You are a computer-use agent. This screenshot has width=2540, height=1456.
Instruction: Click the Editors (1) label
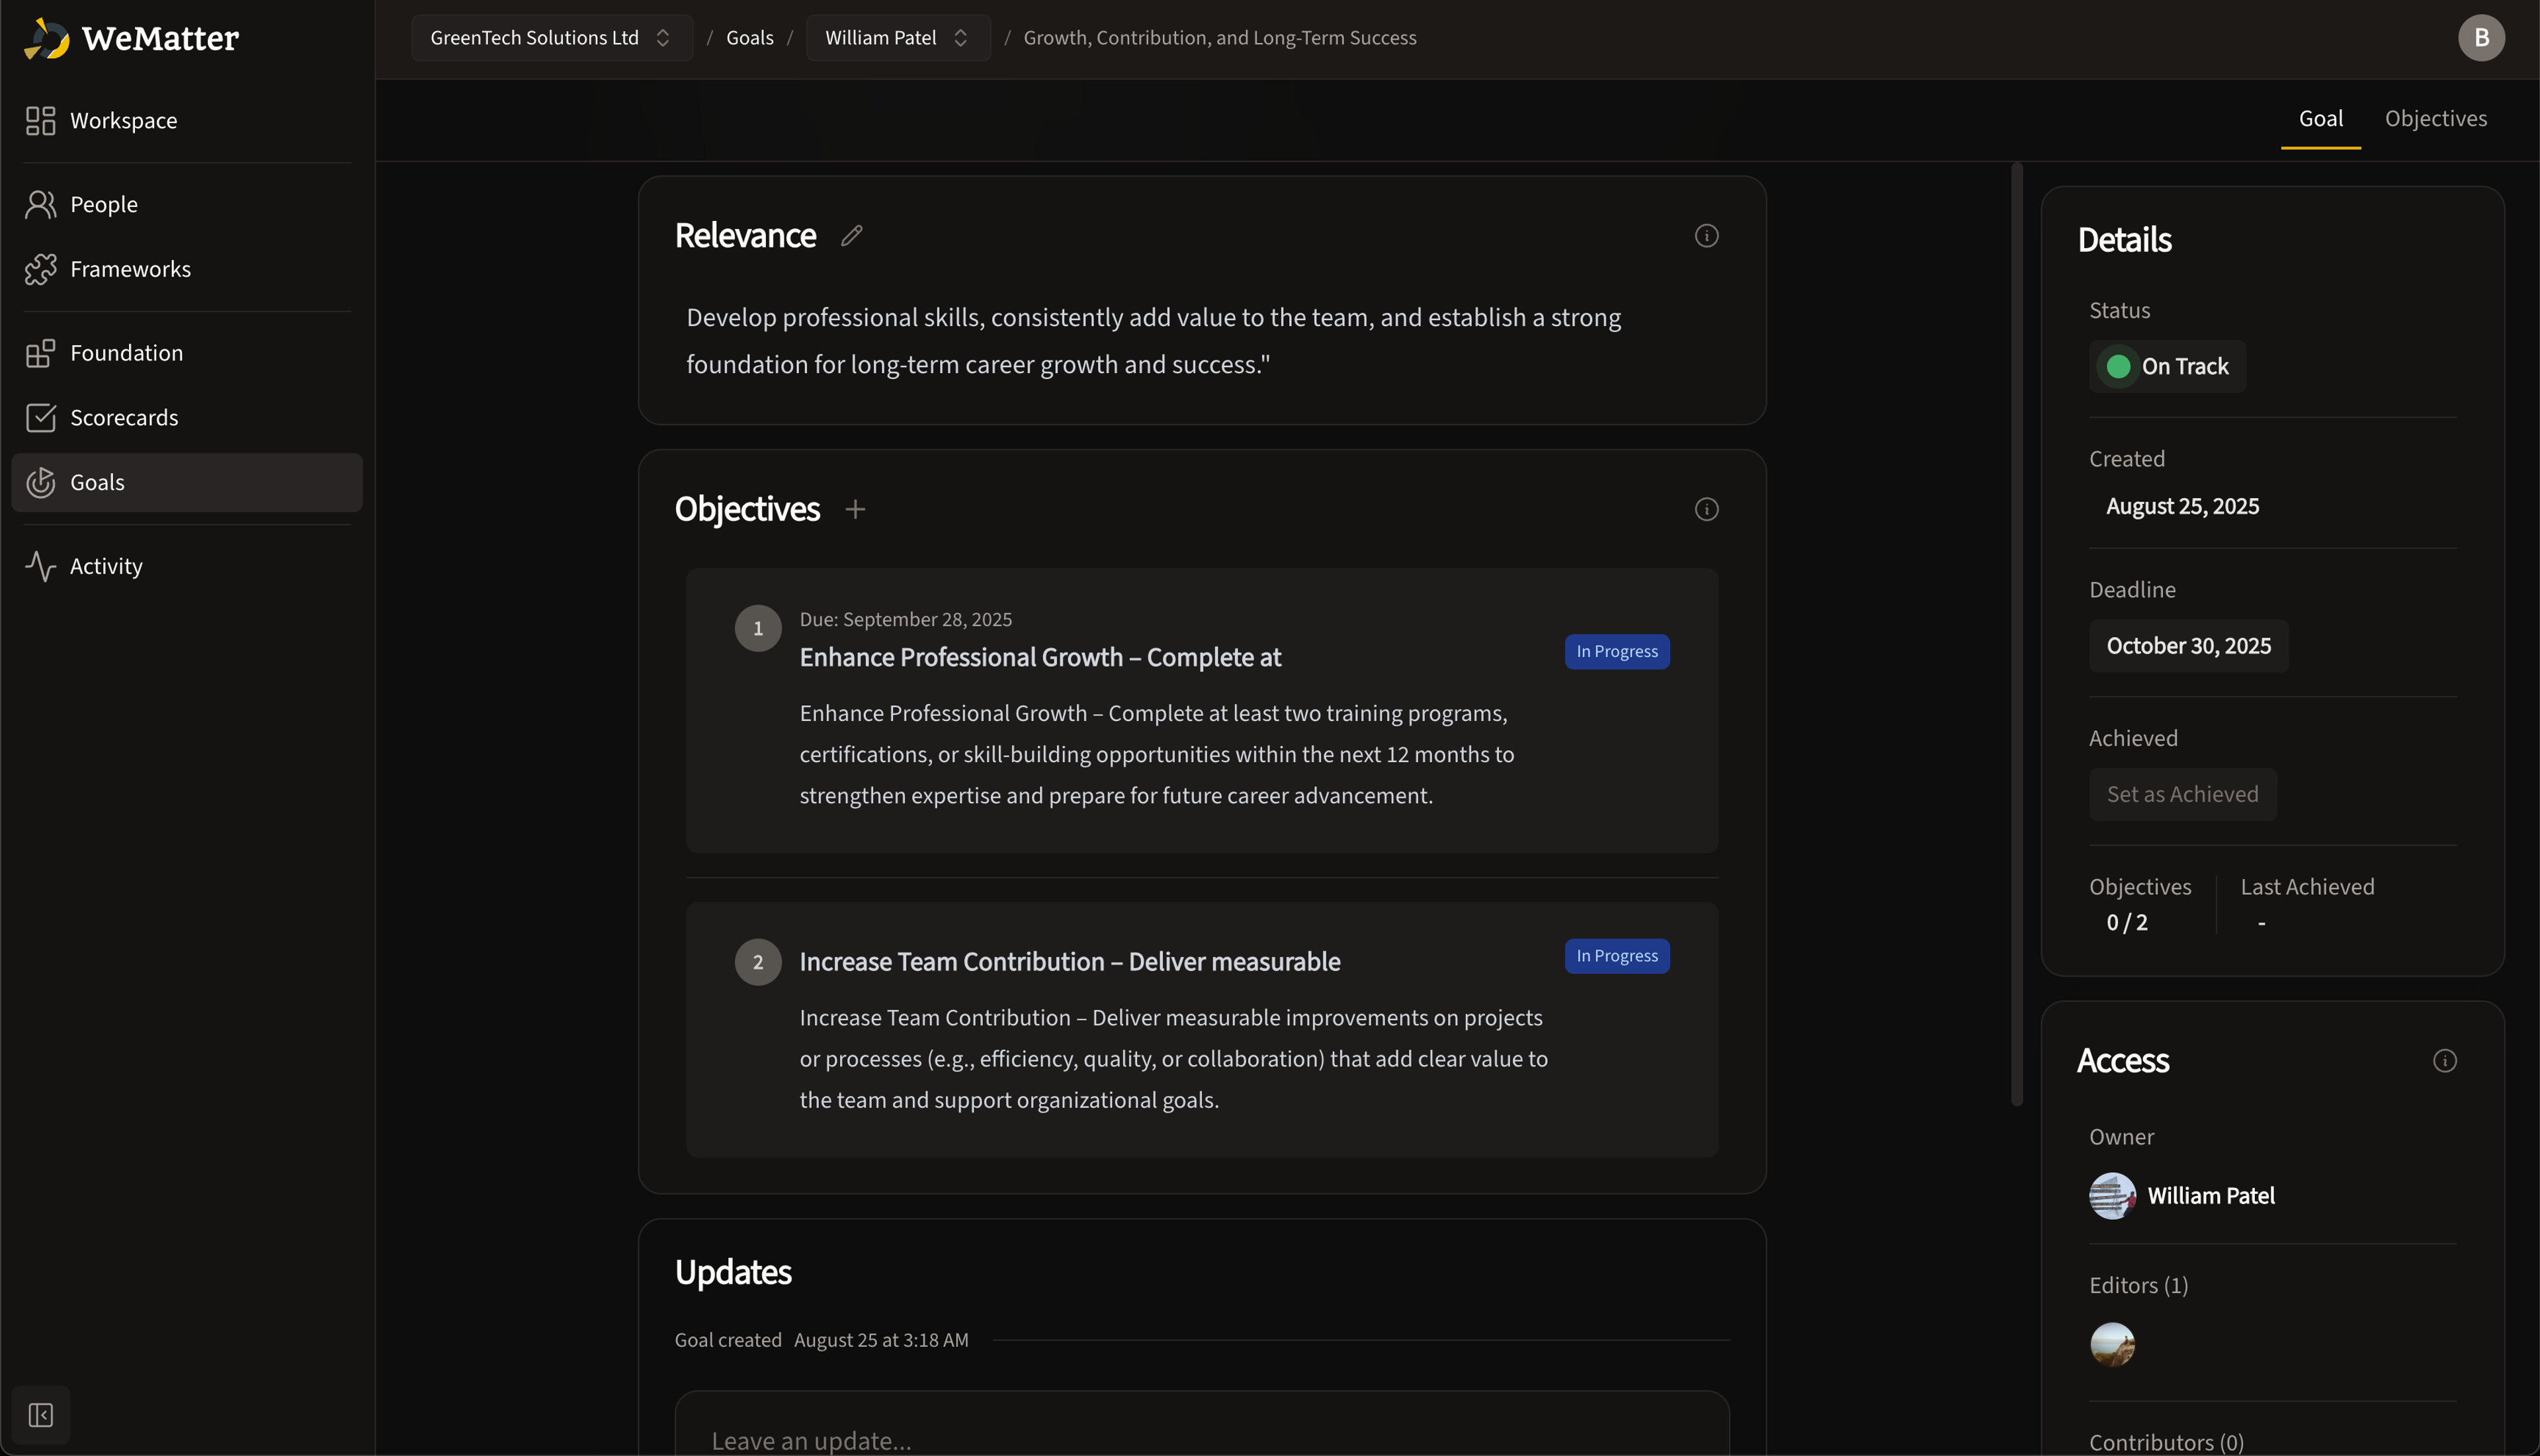click(x=2138, y=1286)
